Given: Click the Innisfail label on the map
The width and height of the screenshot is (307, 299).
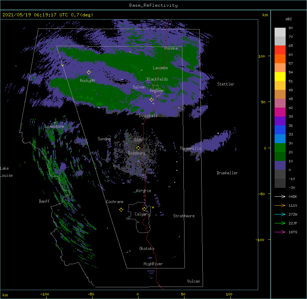Looking at the screenshot, I should pyautogui.click(x=148, y=116).
